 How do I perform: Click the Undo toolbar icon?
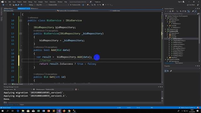(x=21, y=5)
